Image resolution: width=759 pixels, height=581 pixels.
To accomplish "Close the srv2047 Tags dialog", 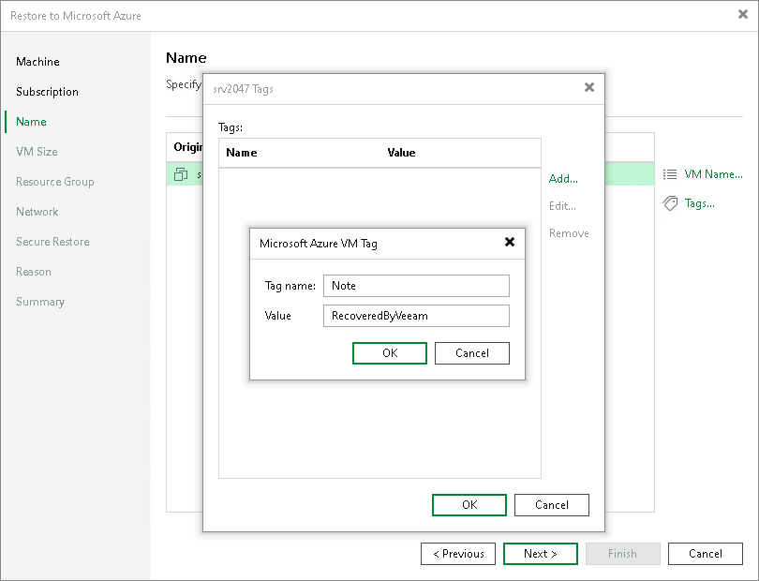I will click(588, 87).
